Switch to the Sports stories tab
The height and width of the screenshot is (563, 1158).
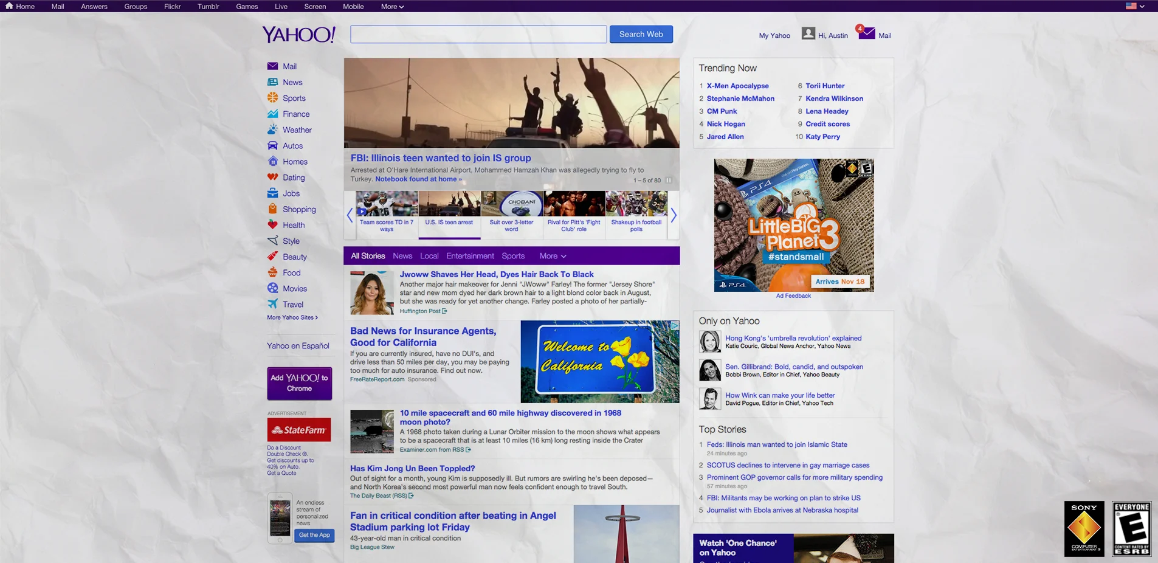[x=513, y=256]
